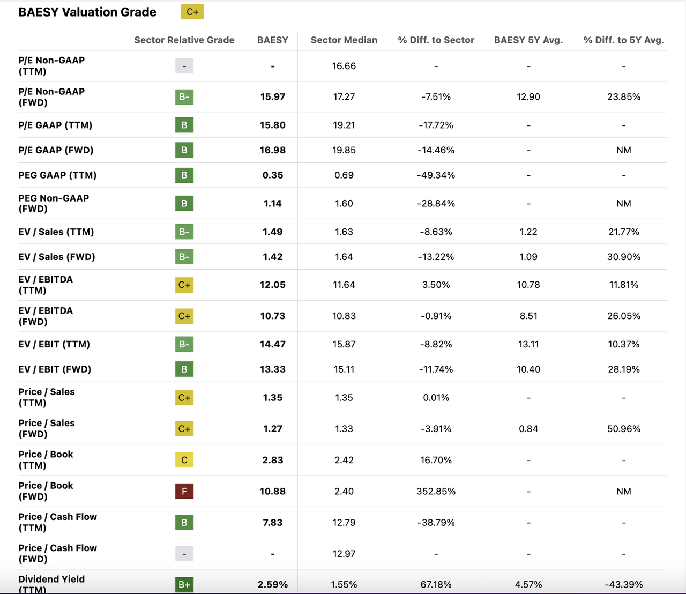
Task: Click the Sector Relative Grade column header
Action: pos(184,40)
